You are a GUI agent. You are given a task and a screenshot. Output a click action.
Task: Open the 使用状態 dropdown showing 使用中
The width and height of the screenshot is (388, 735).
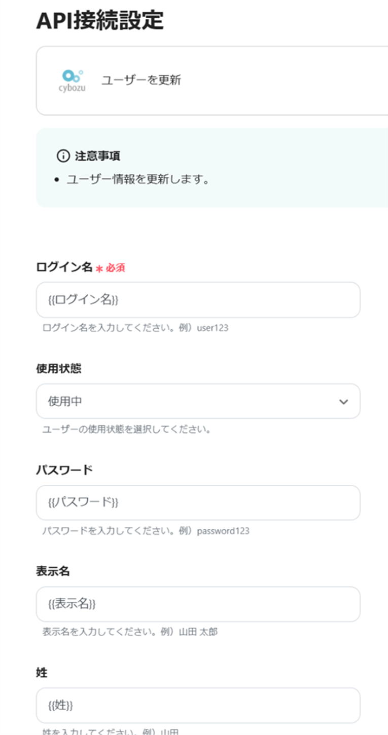click(x=198, y=402)
